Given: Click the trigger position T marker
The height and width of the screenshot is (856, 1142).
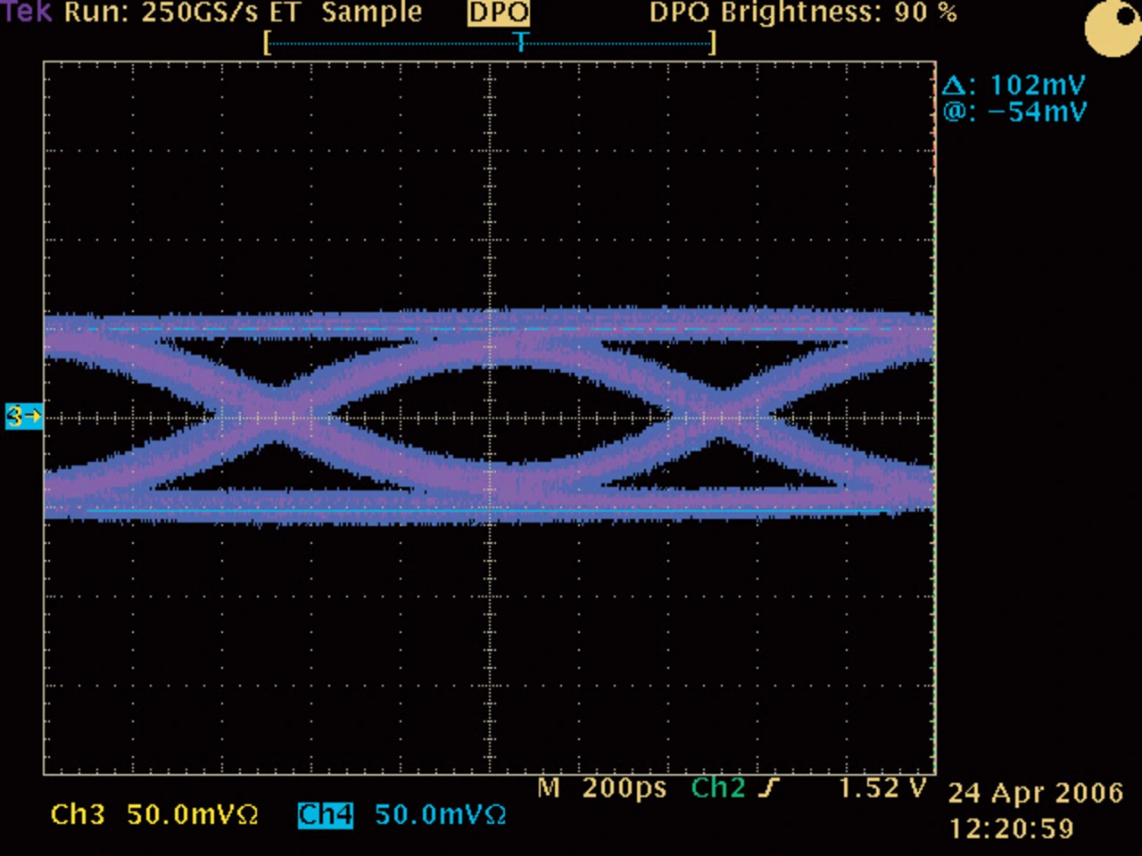Looking at the screenshot, I should pos(522,42).
